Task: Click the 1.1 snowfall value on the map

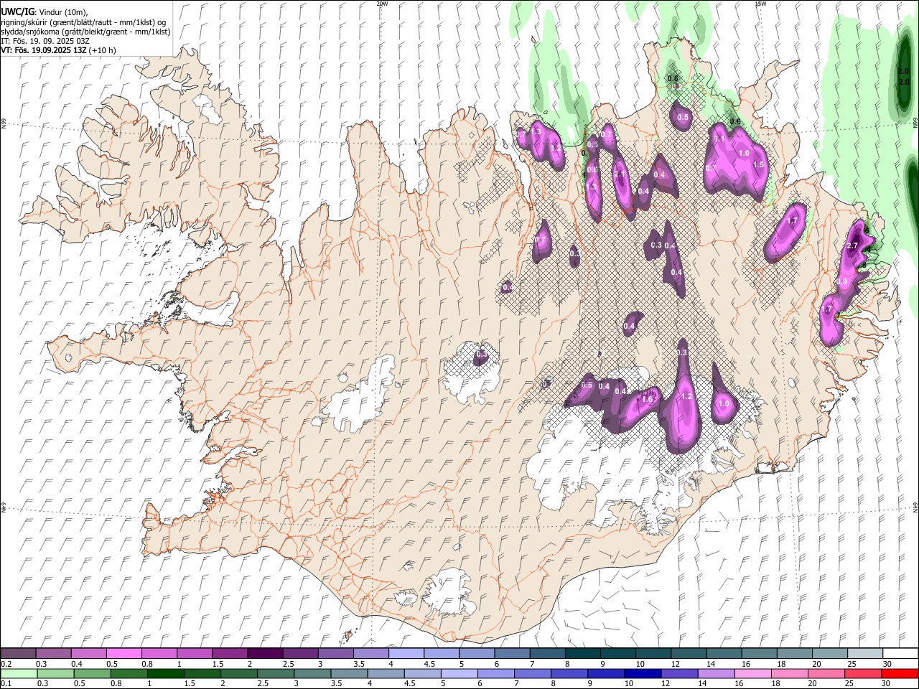Action: click(x=720, y=140)
